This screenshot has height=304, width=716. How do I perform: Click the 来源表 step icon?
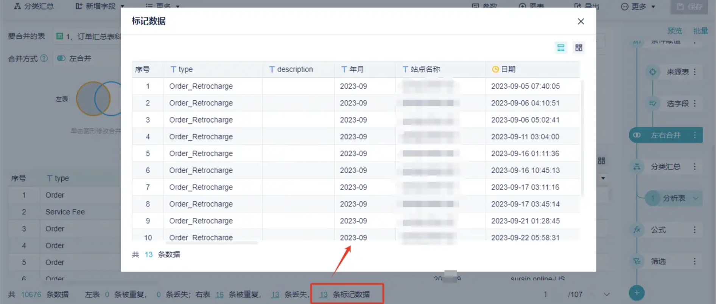pyautogui.click(x=653, y=72)
